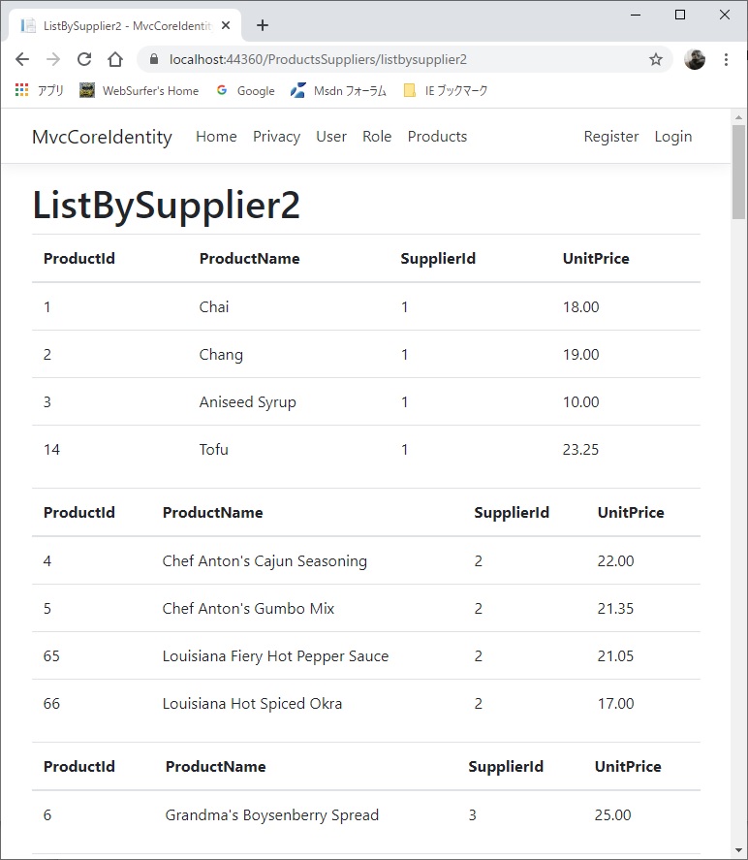
Task: Open the Products navigation item
Action: 437,137
